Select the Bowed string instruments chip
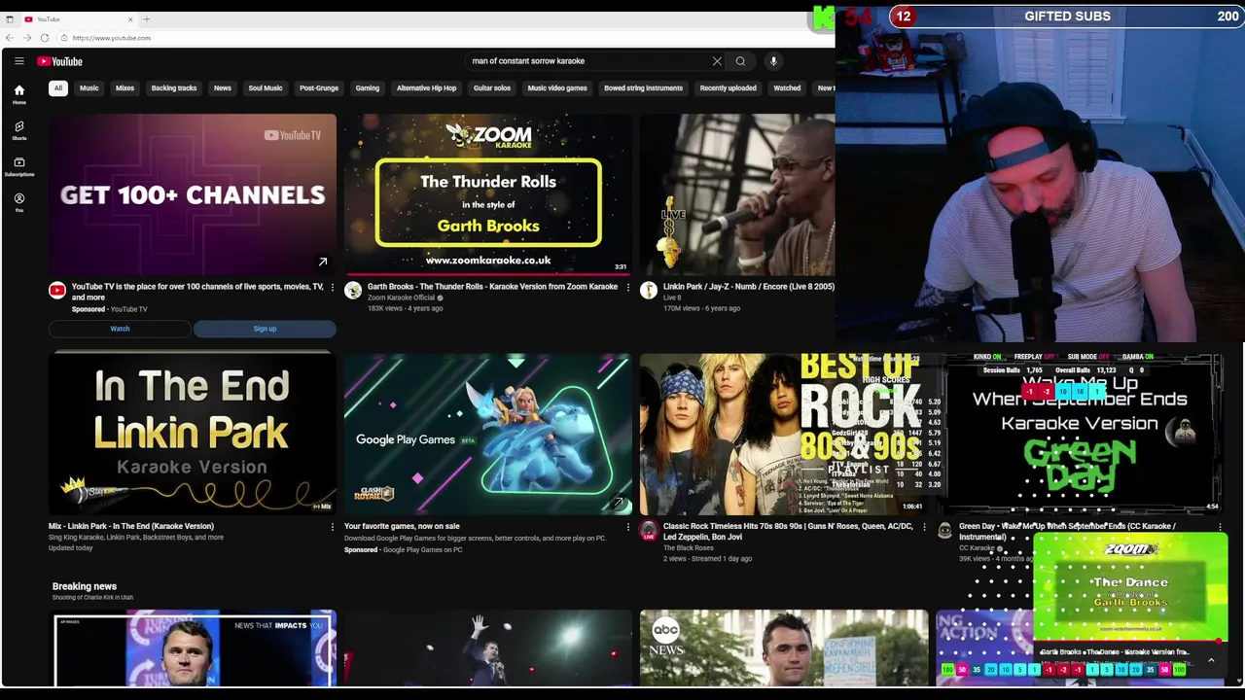This screenshot has height=700, width=1245. pyautogui.click(x=643, y=88)
